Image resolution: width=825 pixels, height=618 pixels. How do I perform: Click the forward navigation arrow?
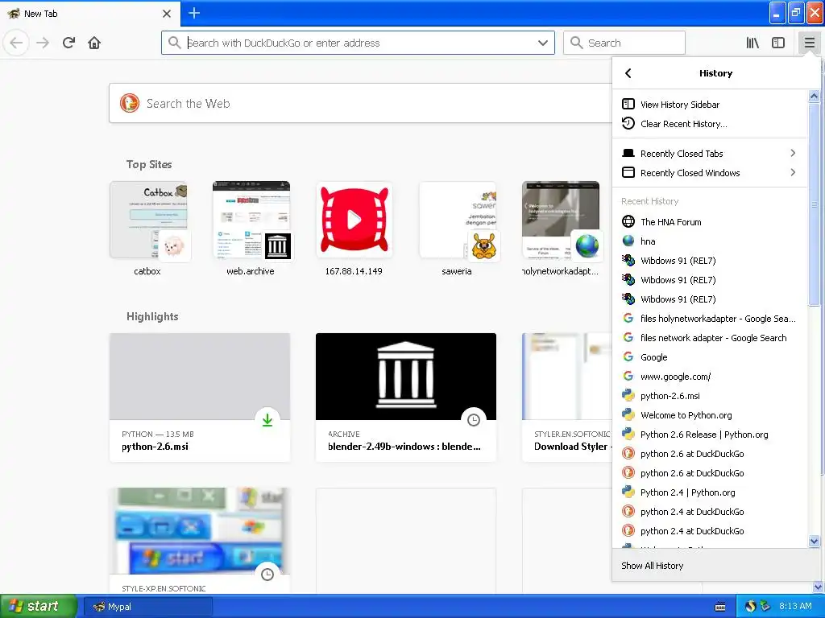tap(43, 43)
